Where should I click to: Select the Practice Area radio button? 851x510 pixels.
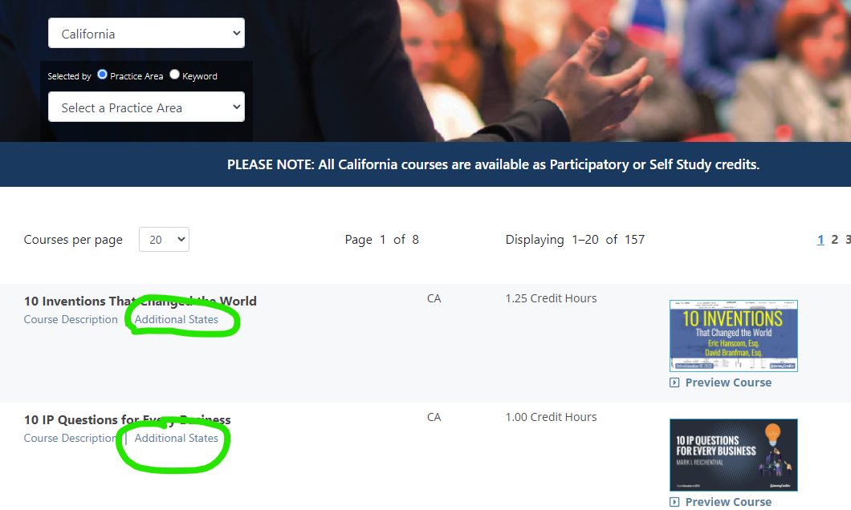[x=101, y=75]
